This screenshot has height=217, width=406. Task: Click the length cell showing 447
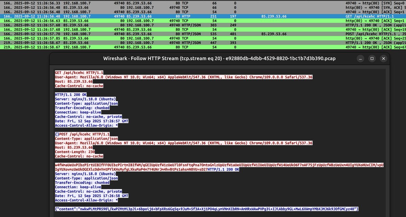[213, 43]
